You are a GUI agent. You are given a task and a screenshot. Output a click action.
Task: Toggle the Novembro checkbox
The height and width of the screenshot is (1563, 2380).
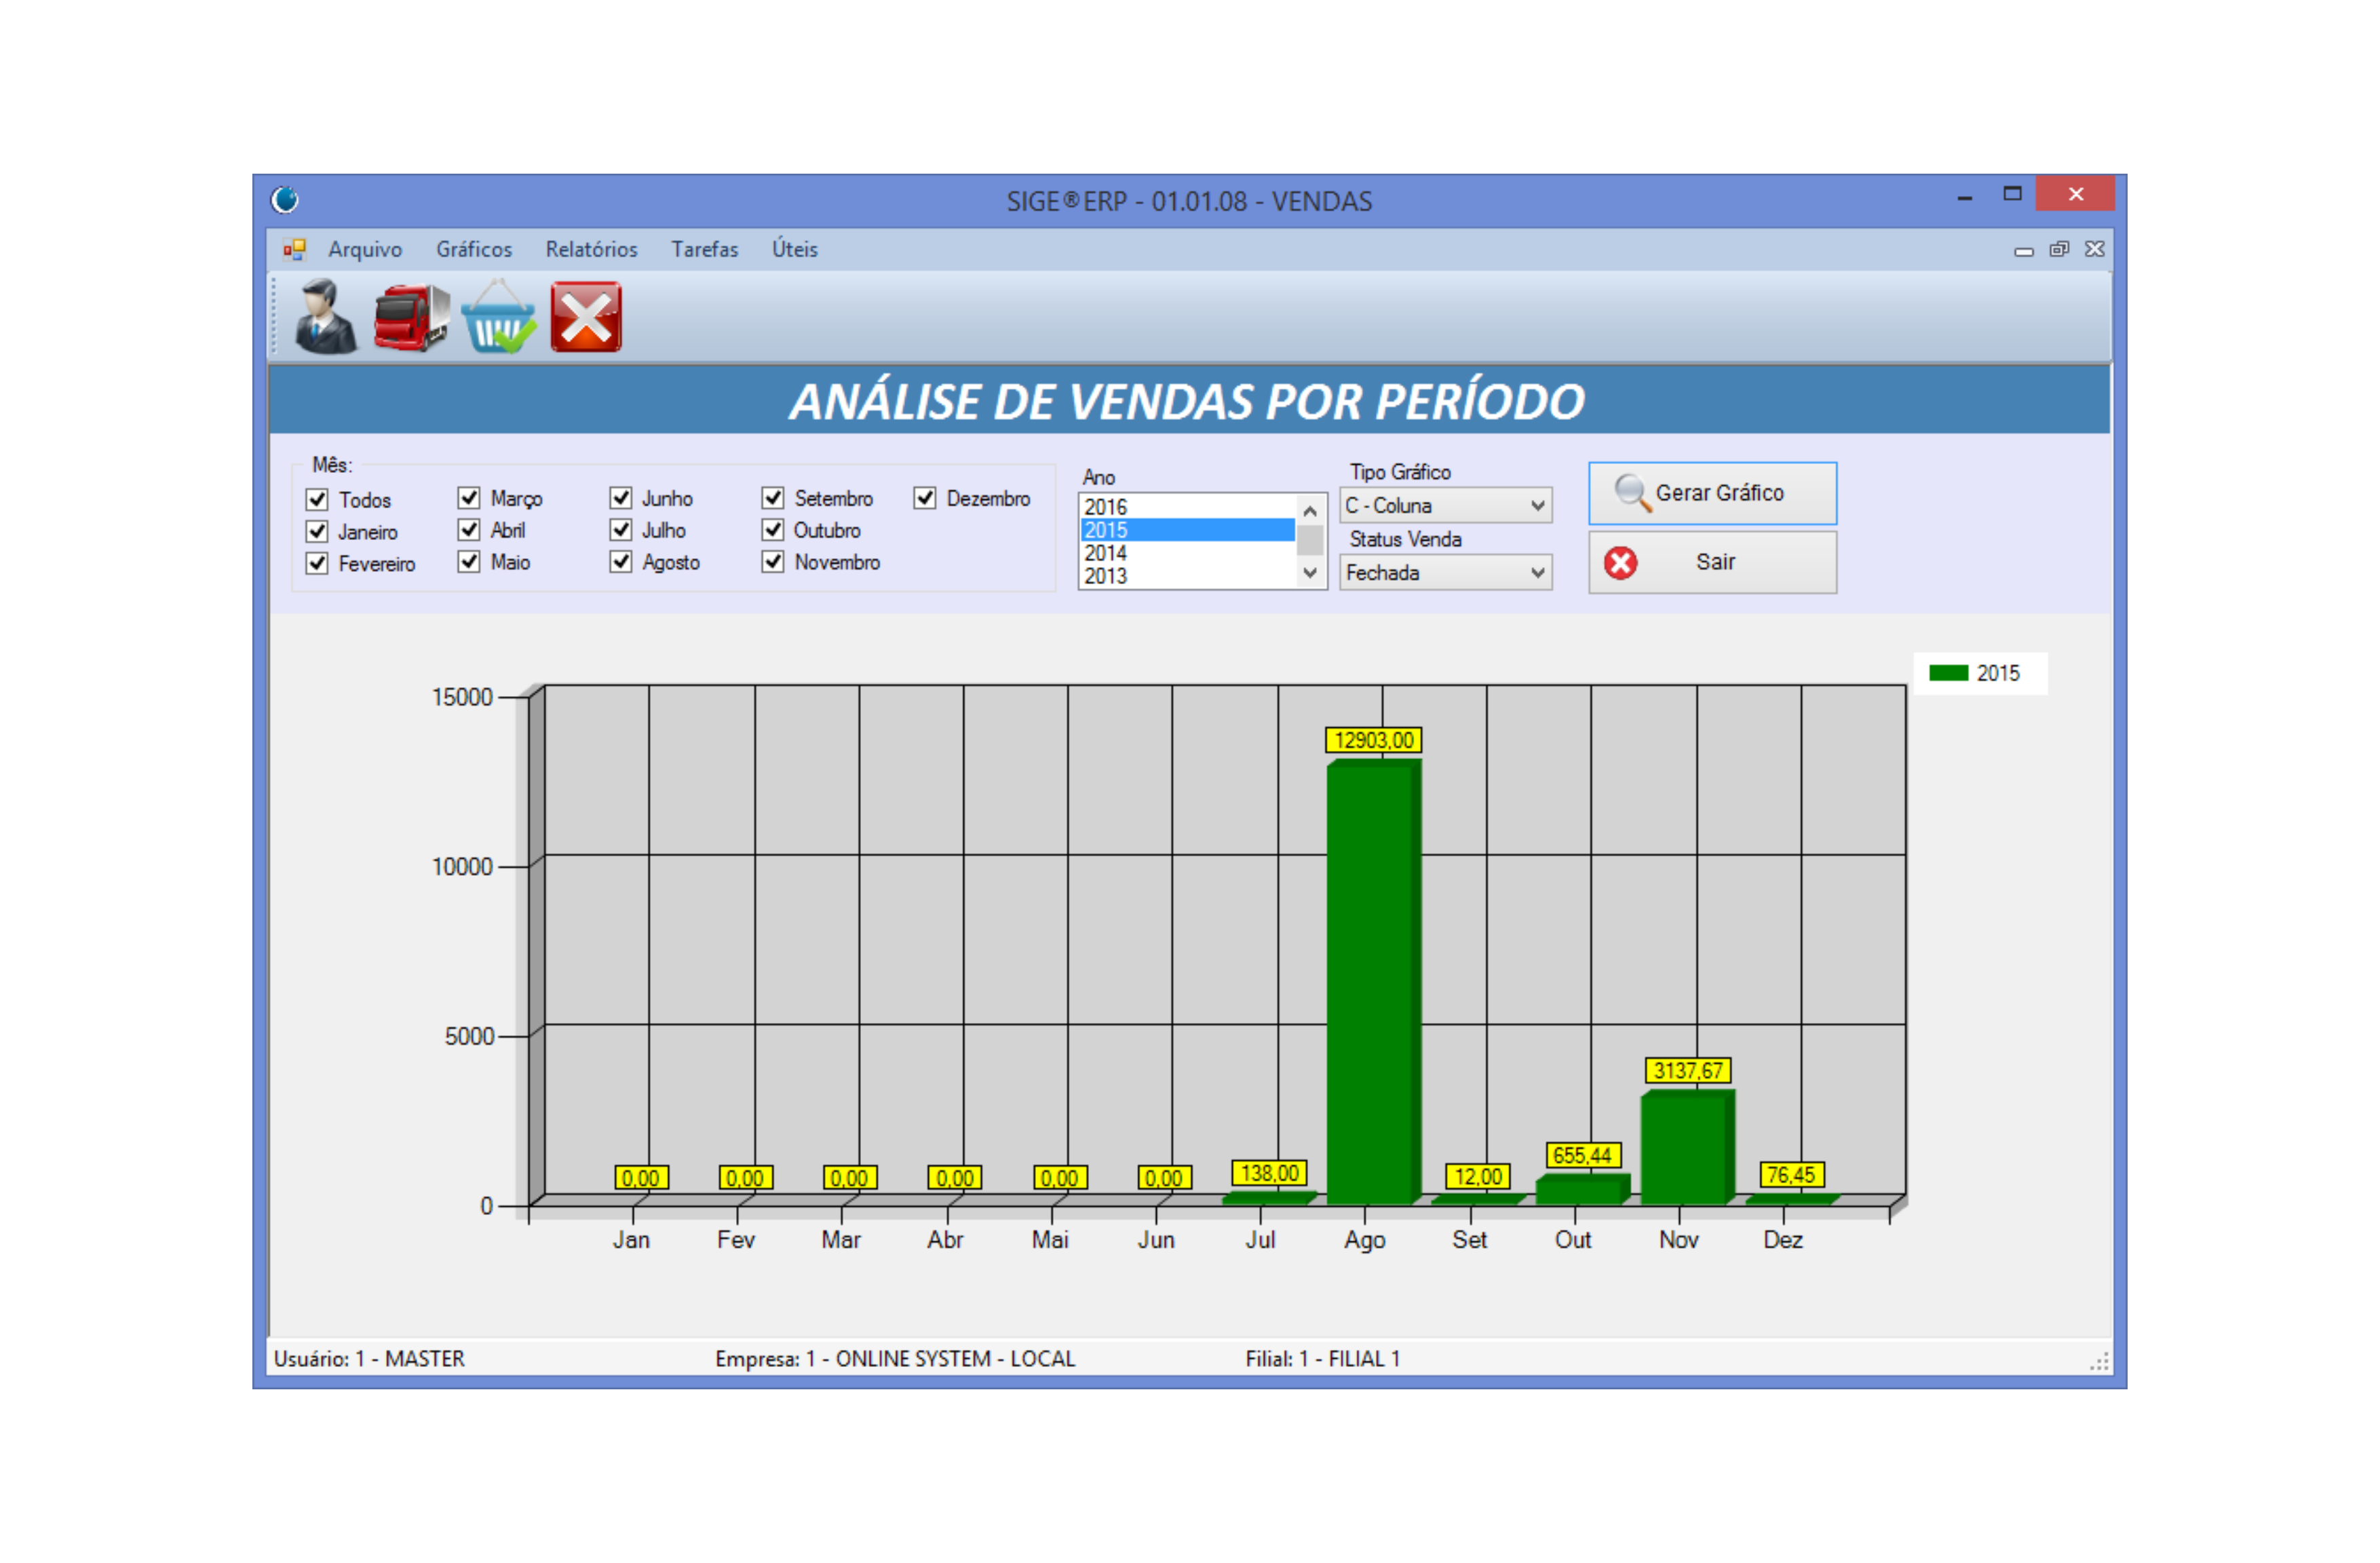773,561
